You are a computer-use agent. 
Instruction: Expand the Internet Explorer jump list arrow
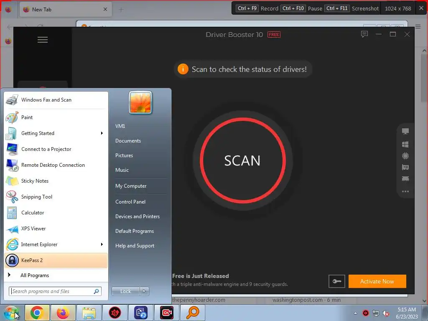click(x=102, y=244)
